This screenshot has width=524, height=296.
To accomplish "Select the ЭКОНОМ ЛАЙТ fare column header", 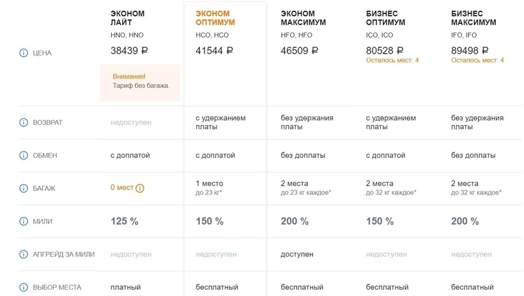I will 127,18.
